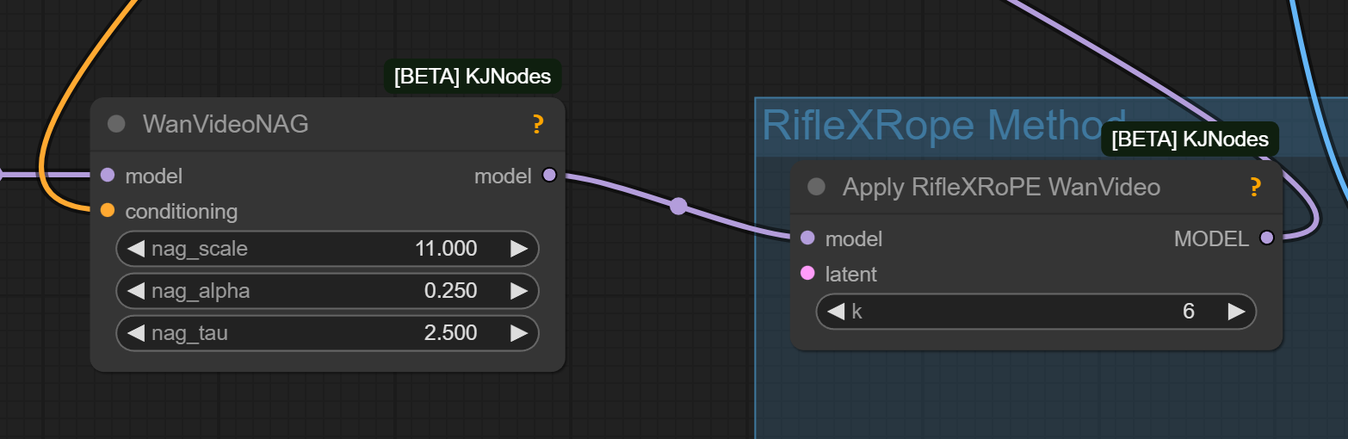Screen dimensions: 1348x439
Task: Increase nag_alpha with the right arrow
Action: click(519, 291)
